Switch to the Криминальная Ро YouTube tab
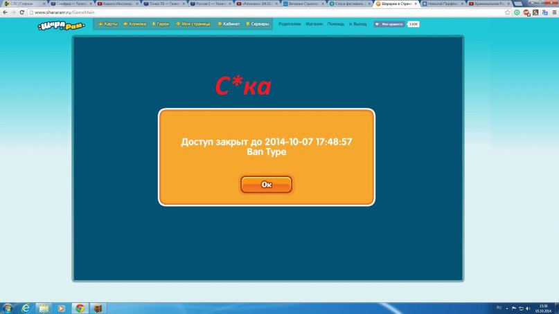This screenshot has height=314, width=559. pyautogui.click(x=489, y=3)
